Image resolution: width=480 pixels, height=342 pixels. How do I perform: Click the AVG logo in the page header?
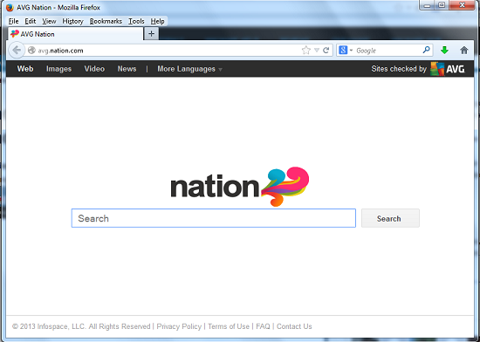(447, 69)
